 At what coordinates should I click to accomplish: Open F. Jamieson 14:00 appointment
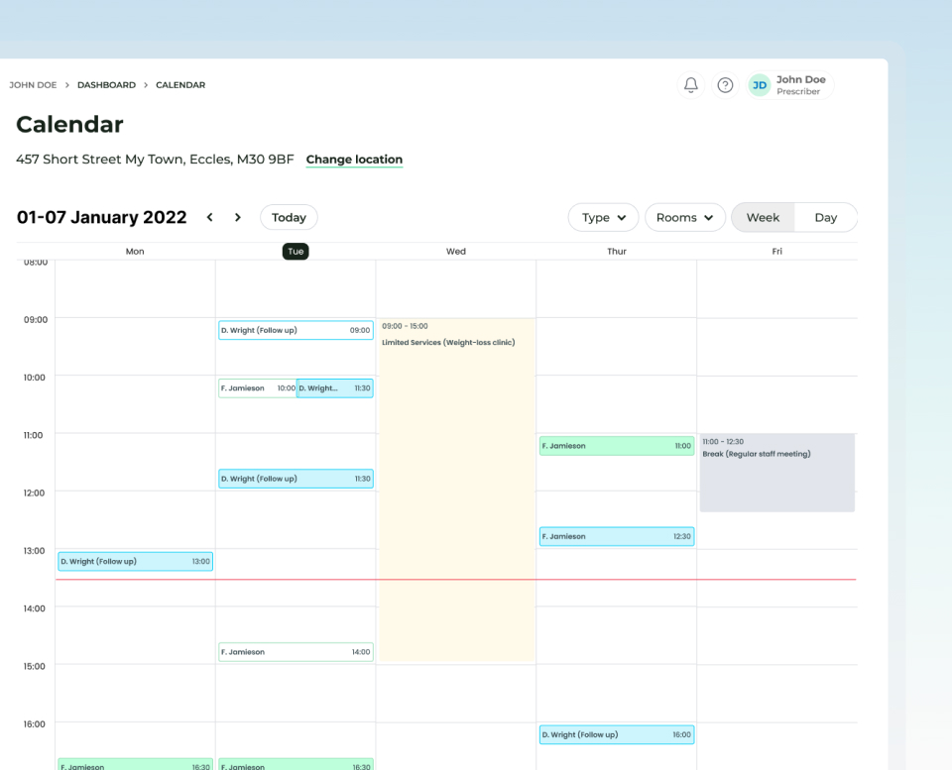(296, 652)
